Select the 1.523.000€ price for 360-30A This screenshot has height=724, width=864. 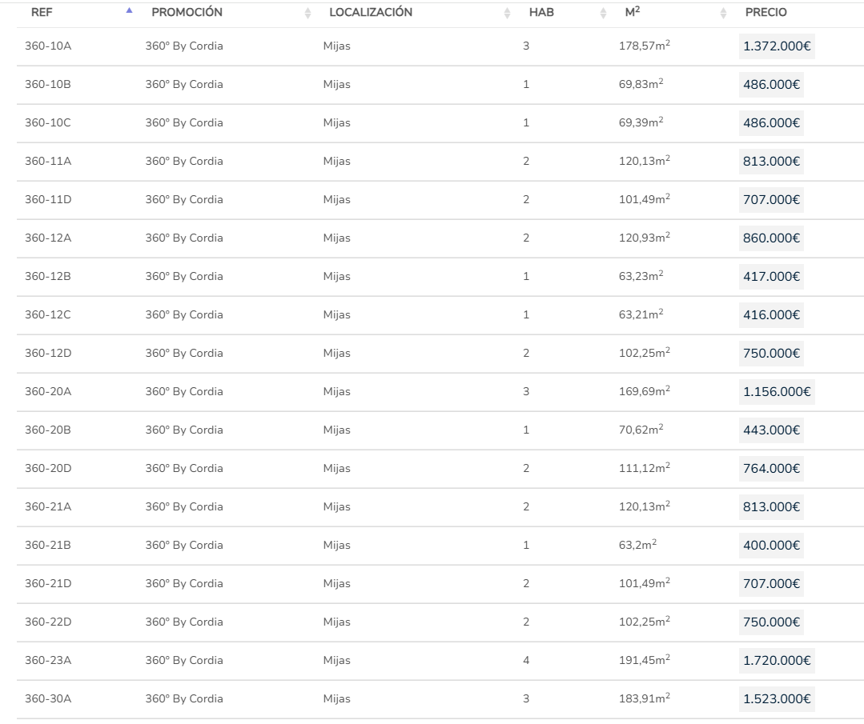coord(777,699)
